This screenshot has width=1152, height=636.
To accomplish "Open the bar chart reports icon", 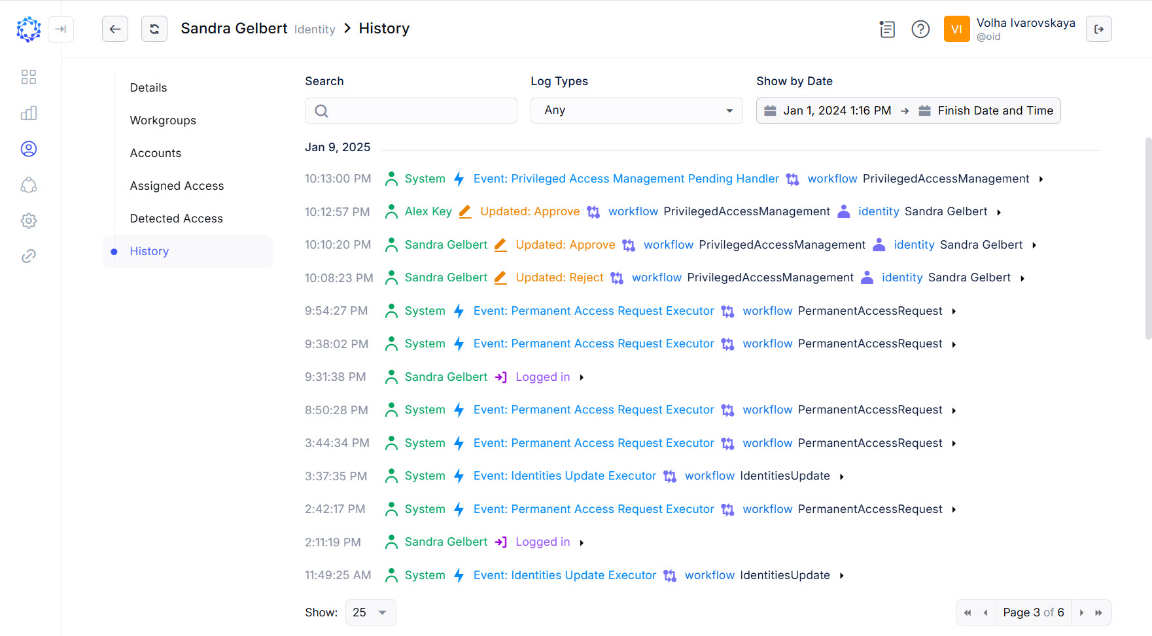I will tap(29, 113).
